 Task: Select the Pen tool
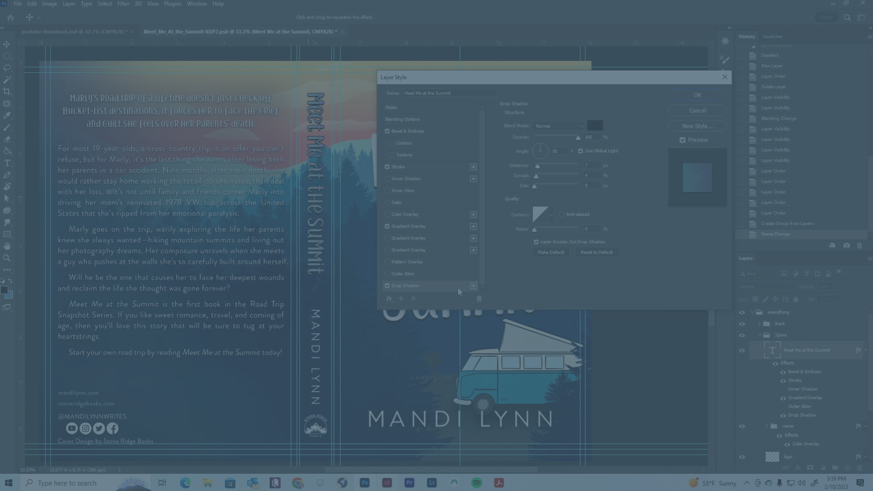(x=7, y=175)
